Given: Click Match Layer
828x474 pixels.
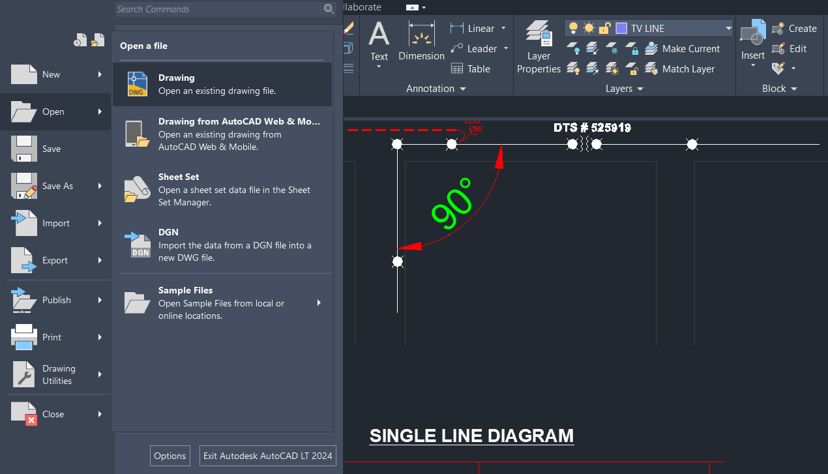Looking at the screenshot, I should 680,68.
